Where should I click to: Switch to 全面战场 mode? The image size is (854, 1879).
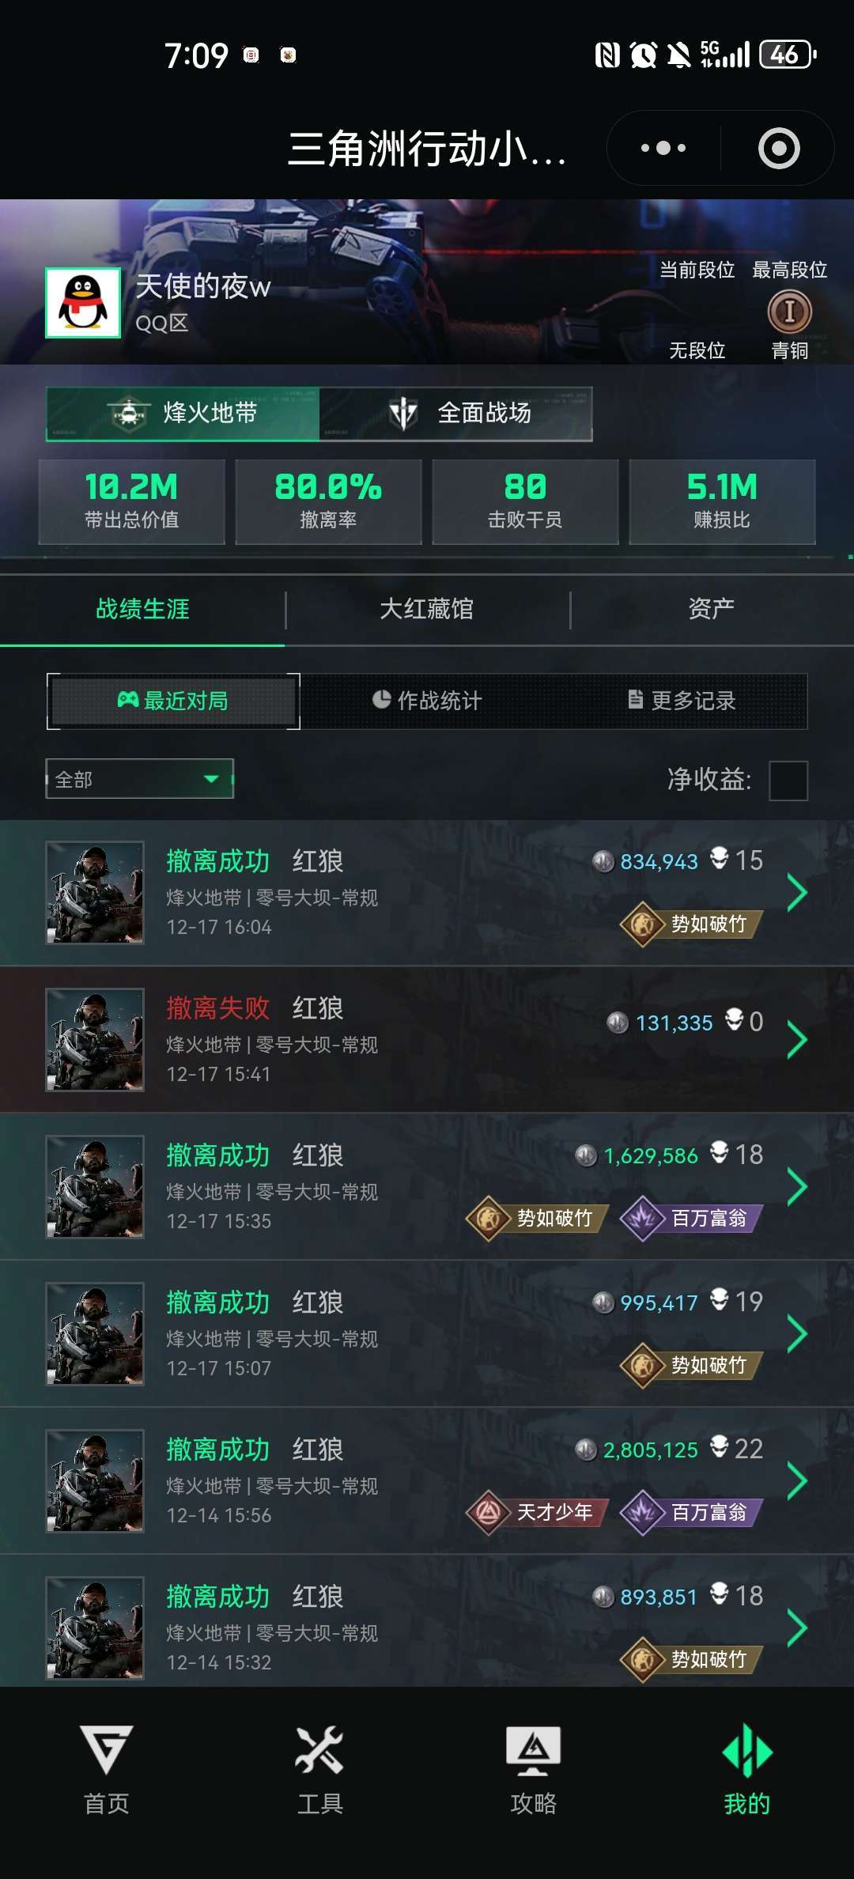[456, 414]
